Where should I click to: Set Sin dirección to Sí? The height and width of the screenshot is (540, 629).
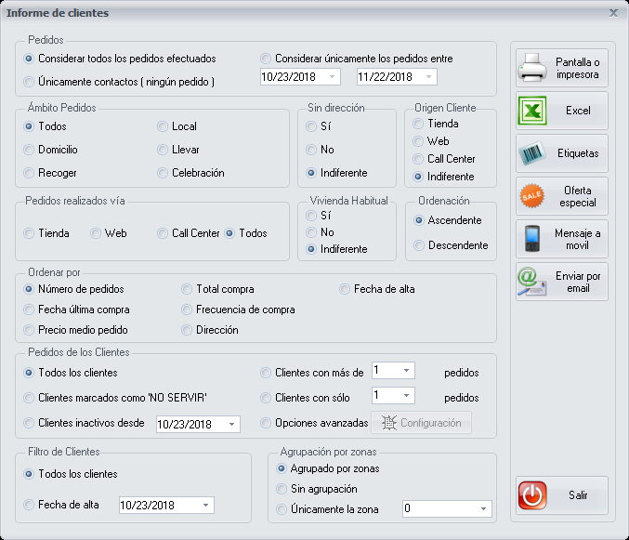pyautogui.click(x=311, y=126)
